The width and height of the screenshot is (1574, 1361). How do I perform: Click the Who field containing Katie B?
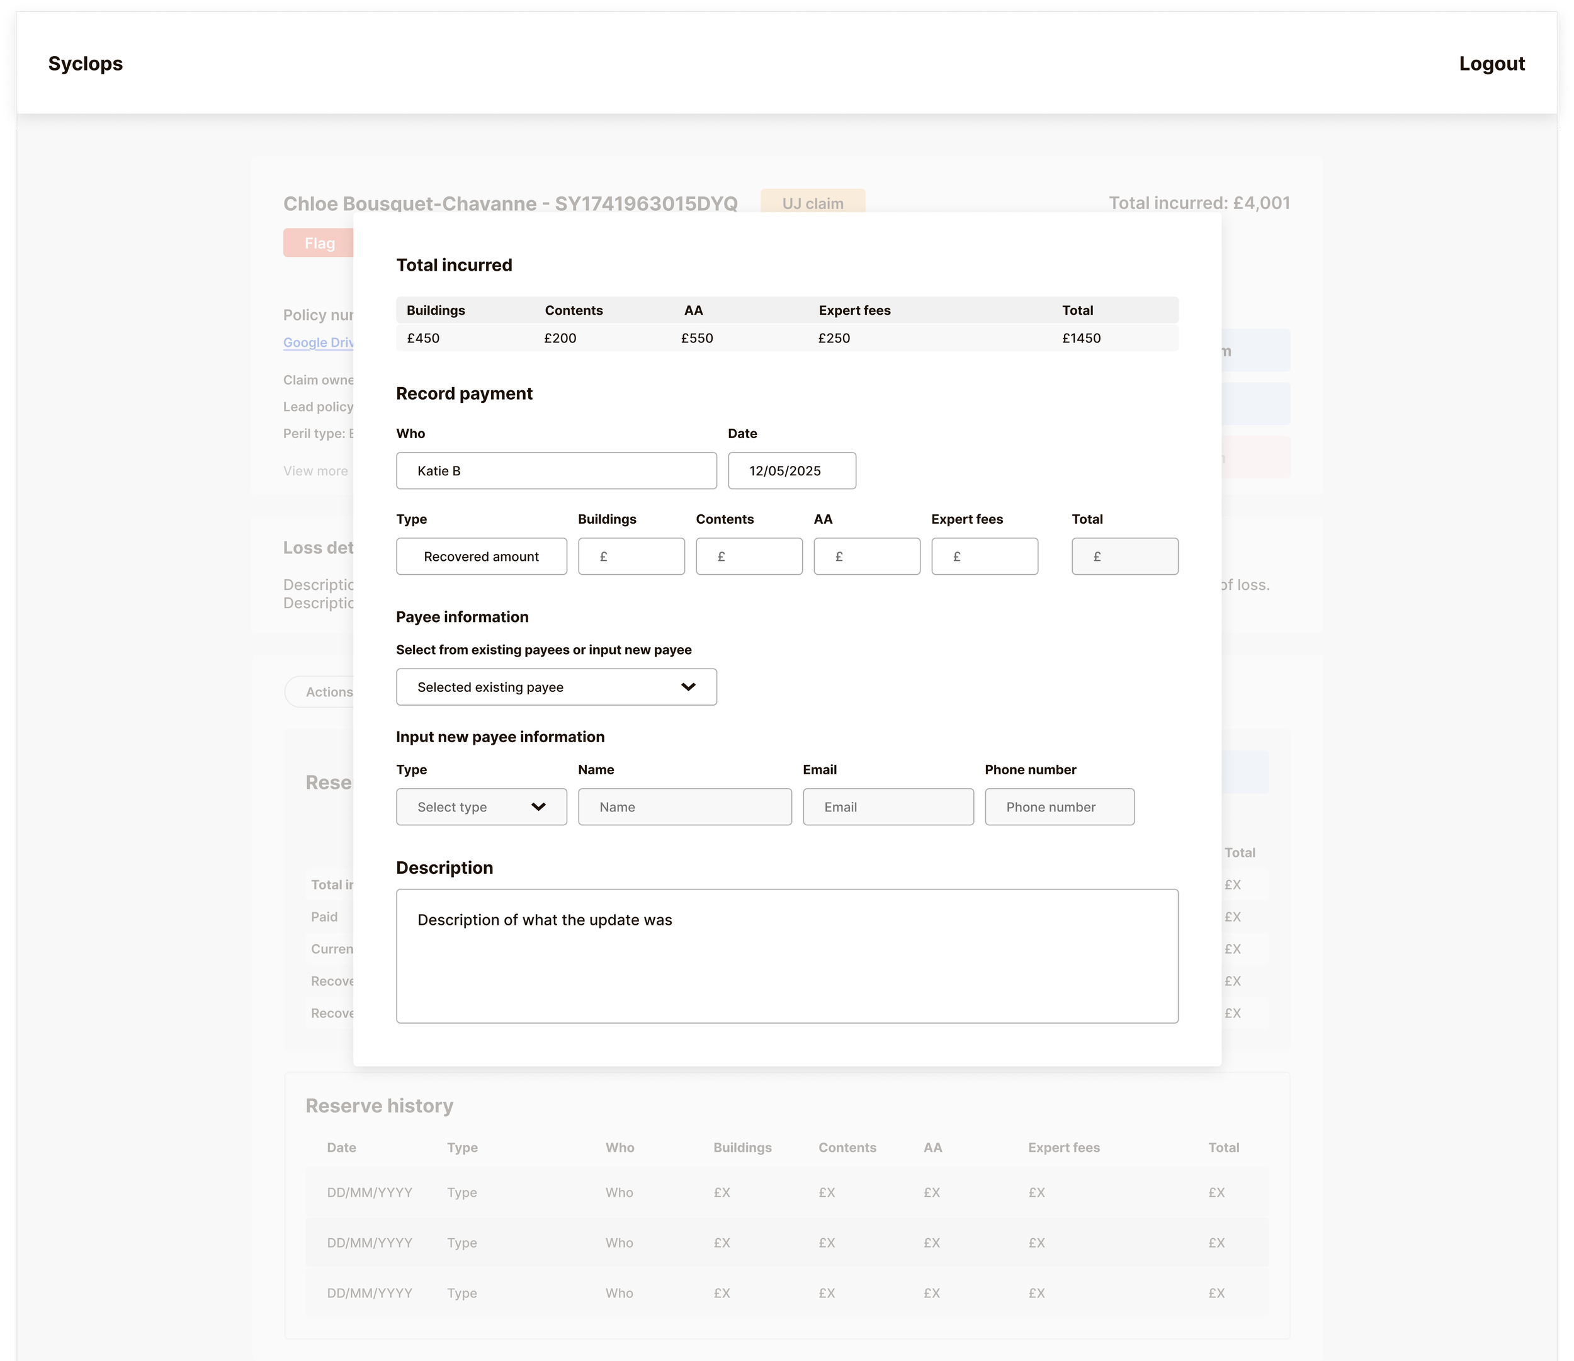(x=555, y=471)
